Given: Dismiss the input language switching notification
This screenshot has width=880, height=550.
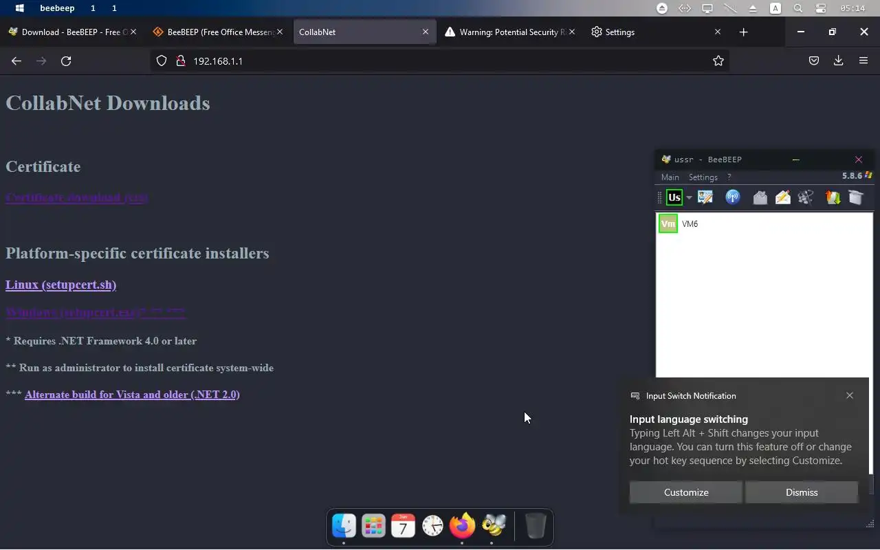Looking at the screenshot, I should click(x=802, y=492).
